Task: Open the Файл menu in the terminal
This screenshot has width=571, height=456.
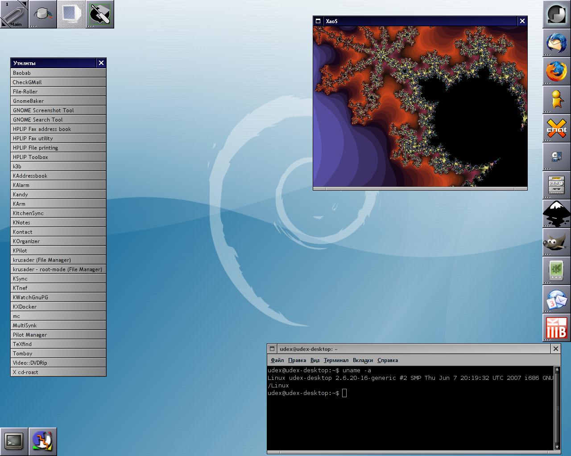Action: click(277, 360)
